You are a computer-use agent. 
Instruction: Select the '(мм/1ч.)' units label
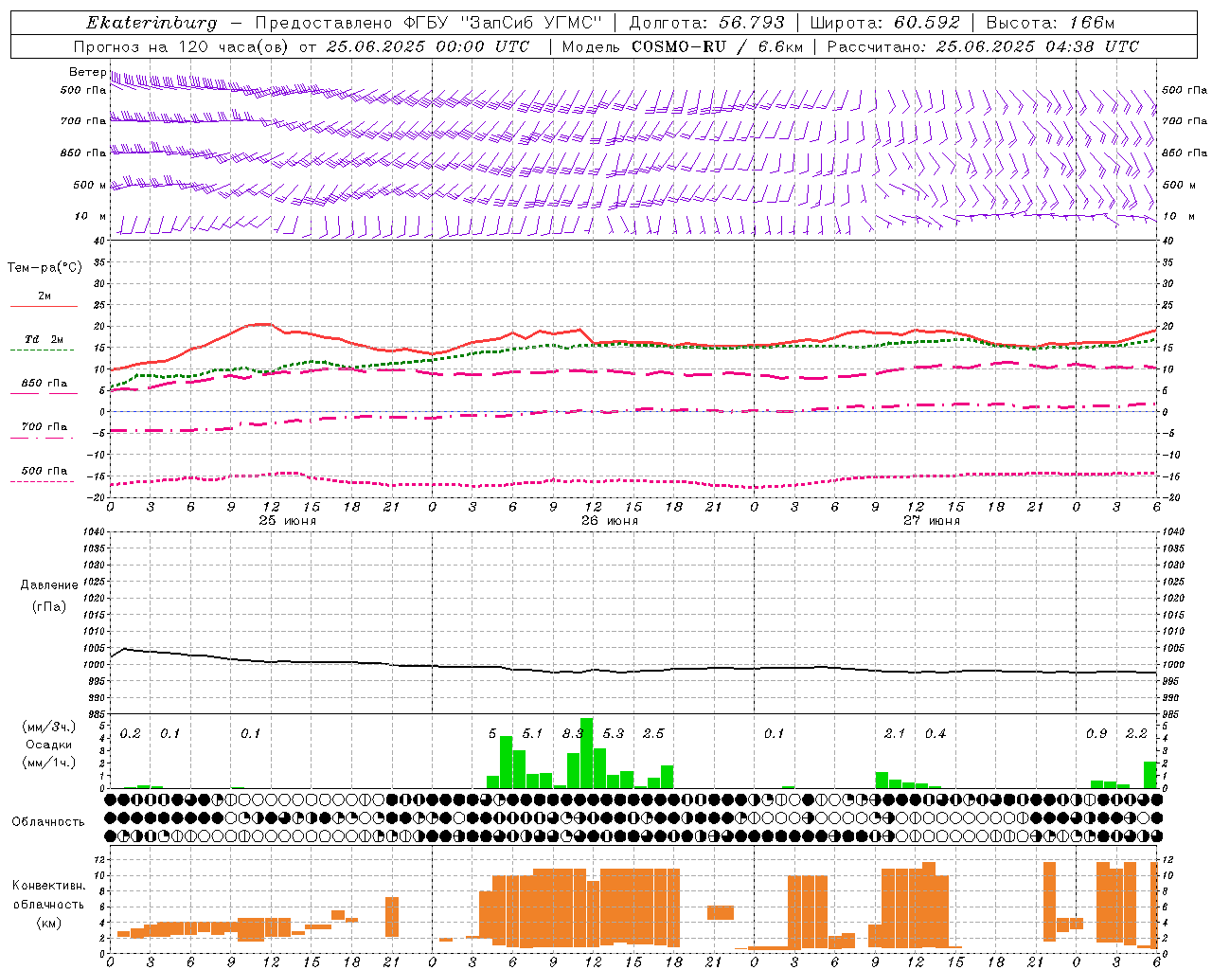click(49, 763)
